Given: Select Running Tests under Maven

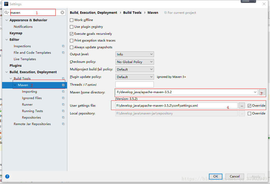Looking at the screenshot, I should 32,111.
